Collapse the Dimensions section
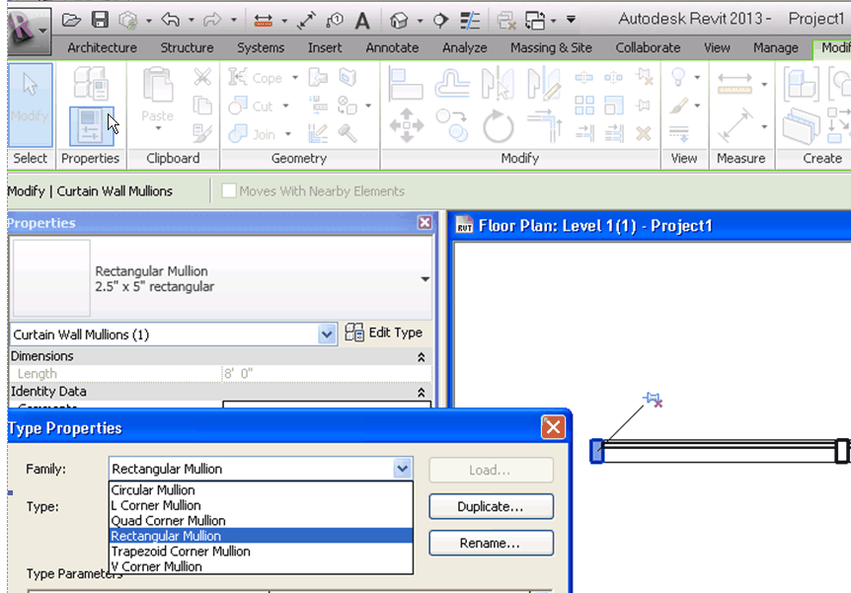851x593 pixels. [x=422, y=357]
